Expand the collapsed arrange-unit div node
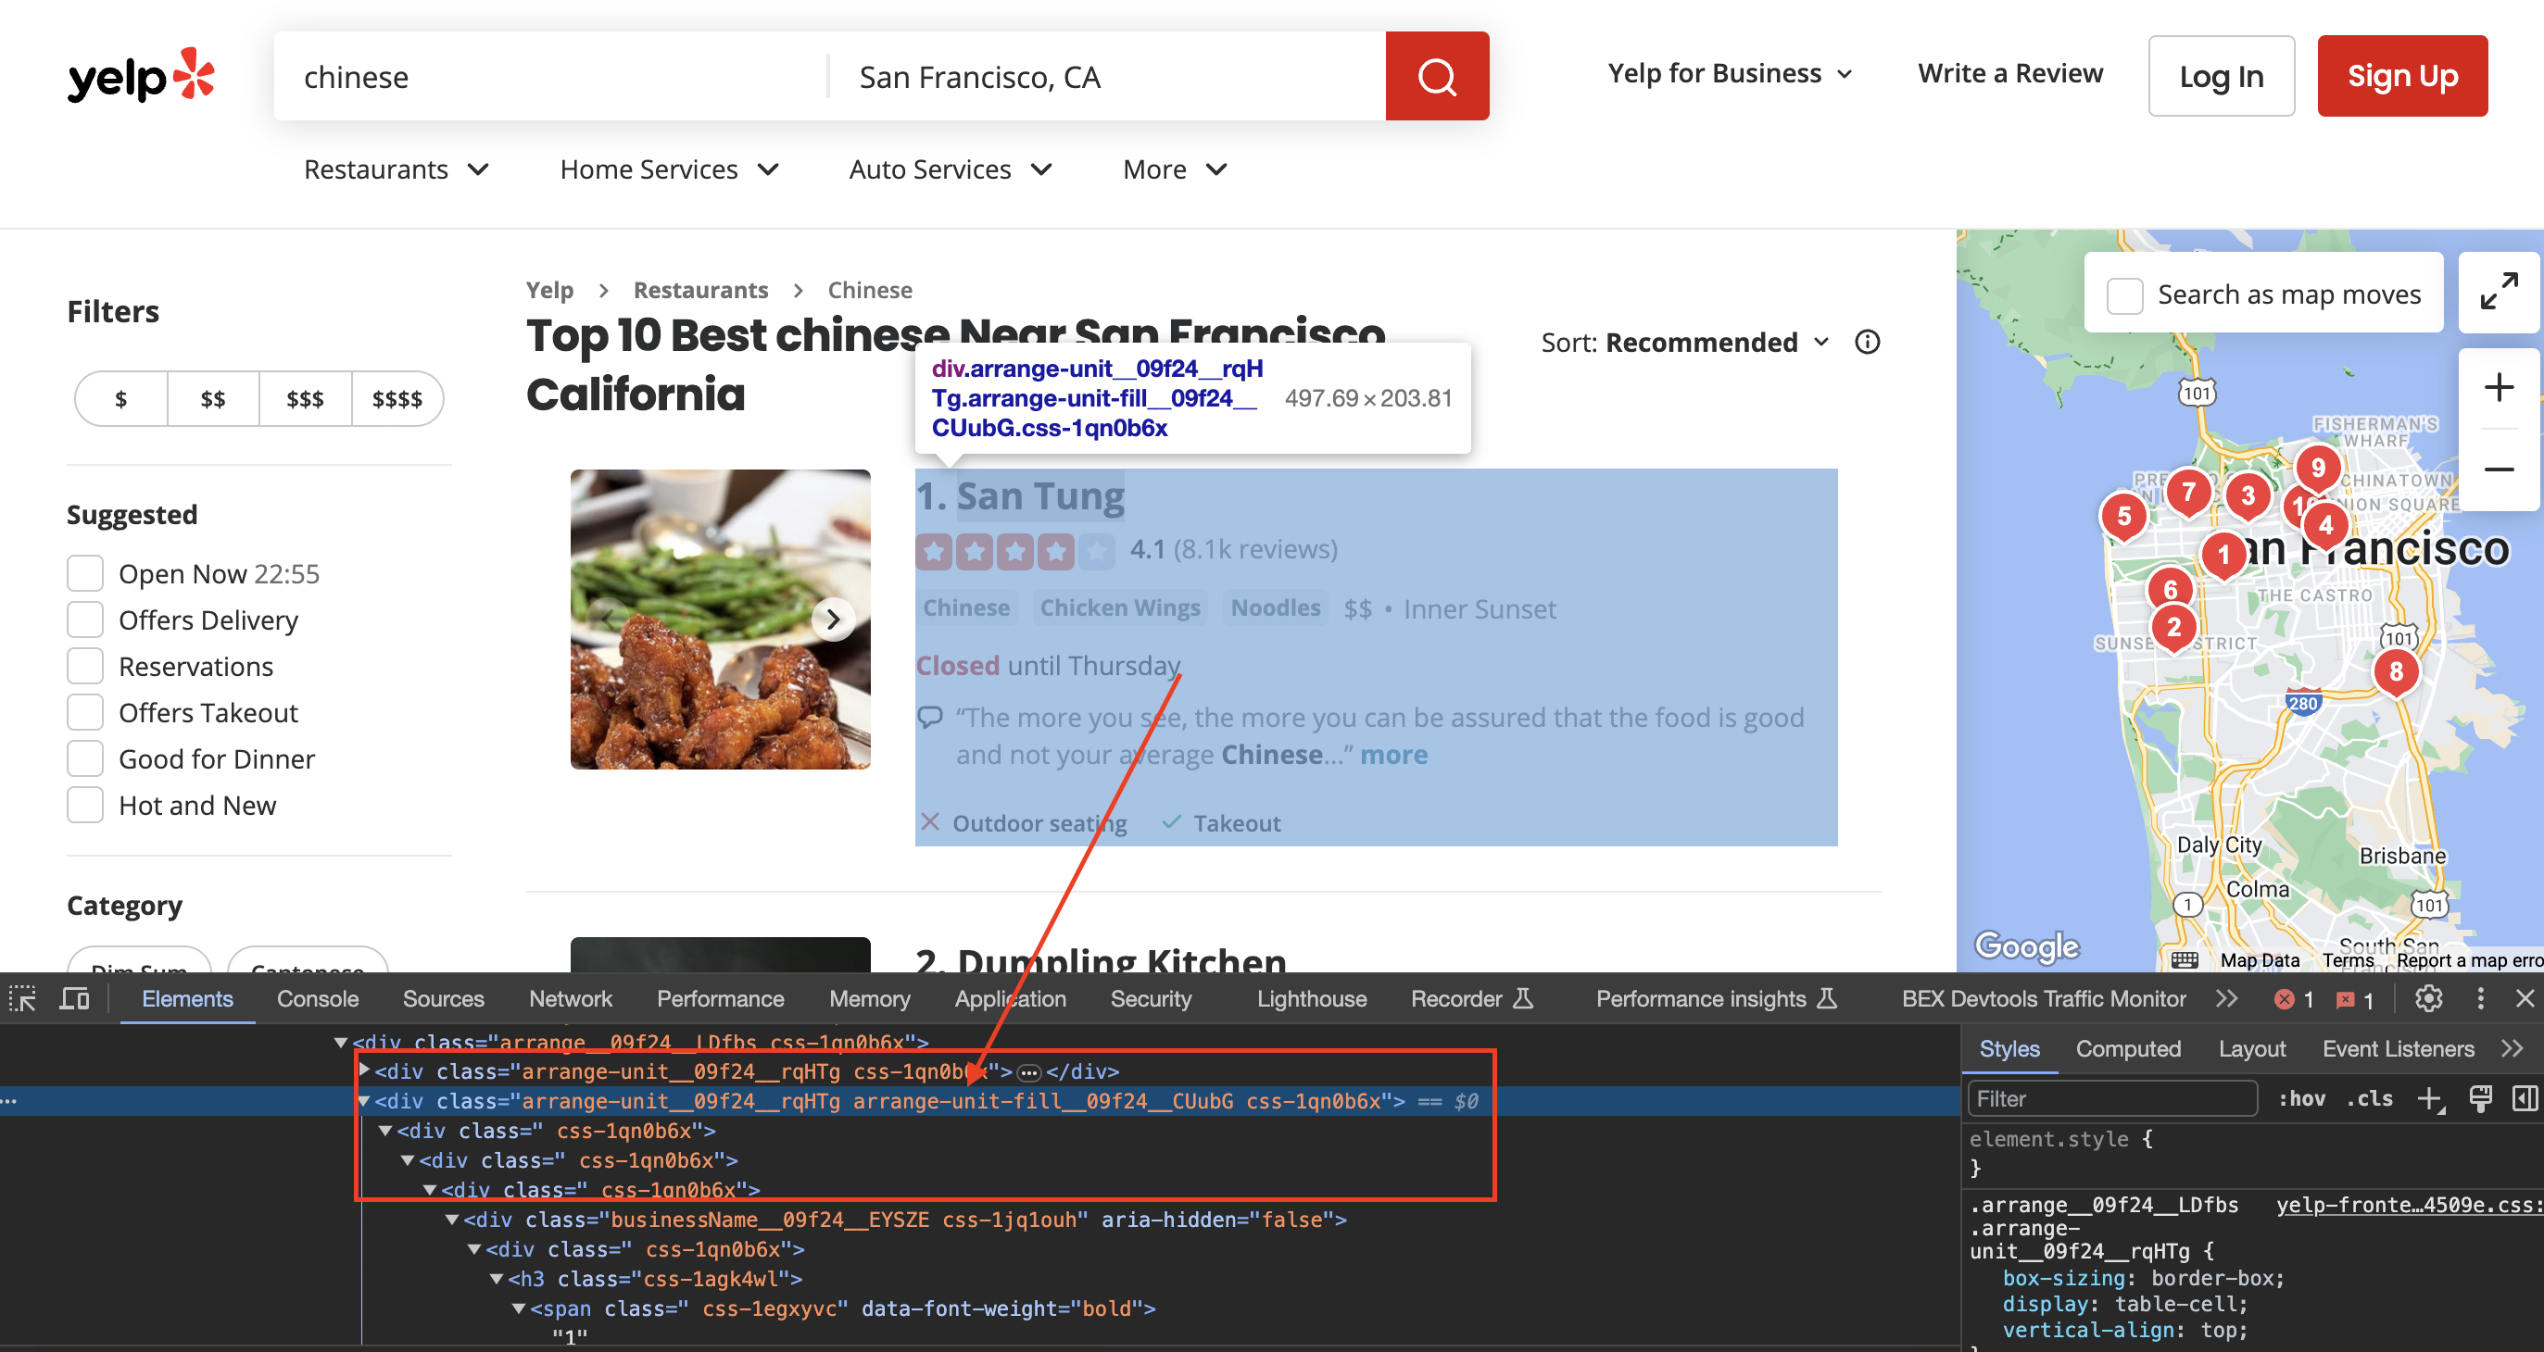The image size is (2544, 1352). tap(364, 1070)
